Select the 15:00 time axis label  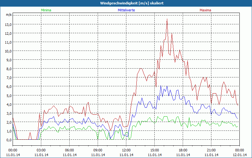pos(155,150)
